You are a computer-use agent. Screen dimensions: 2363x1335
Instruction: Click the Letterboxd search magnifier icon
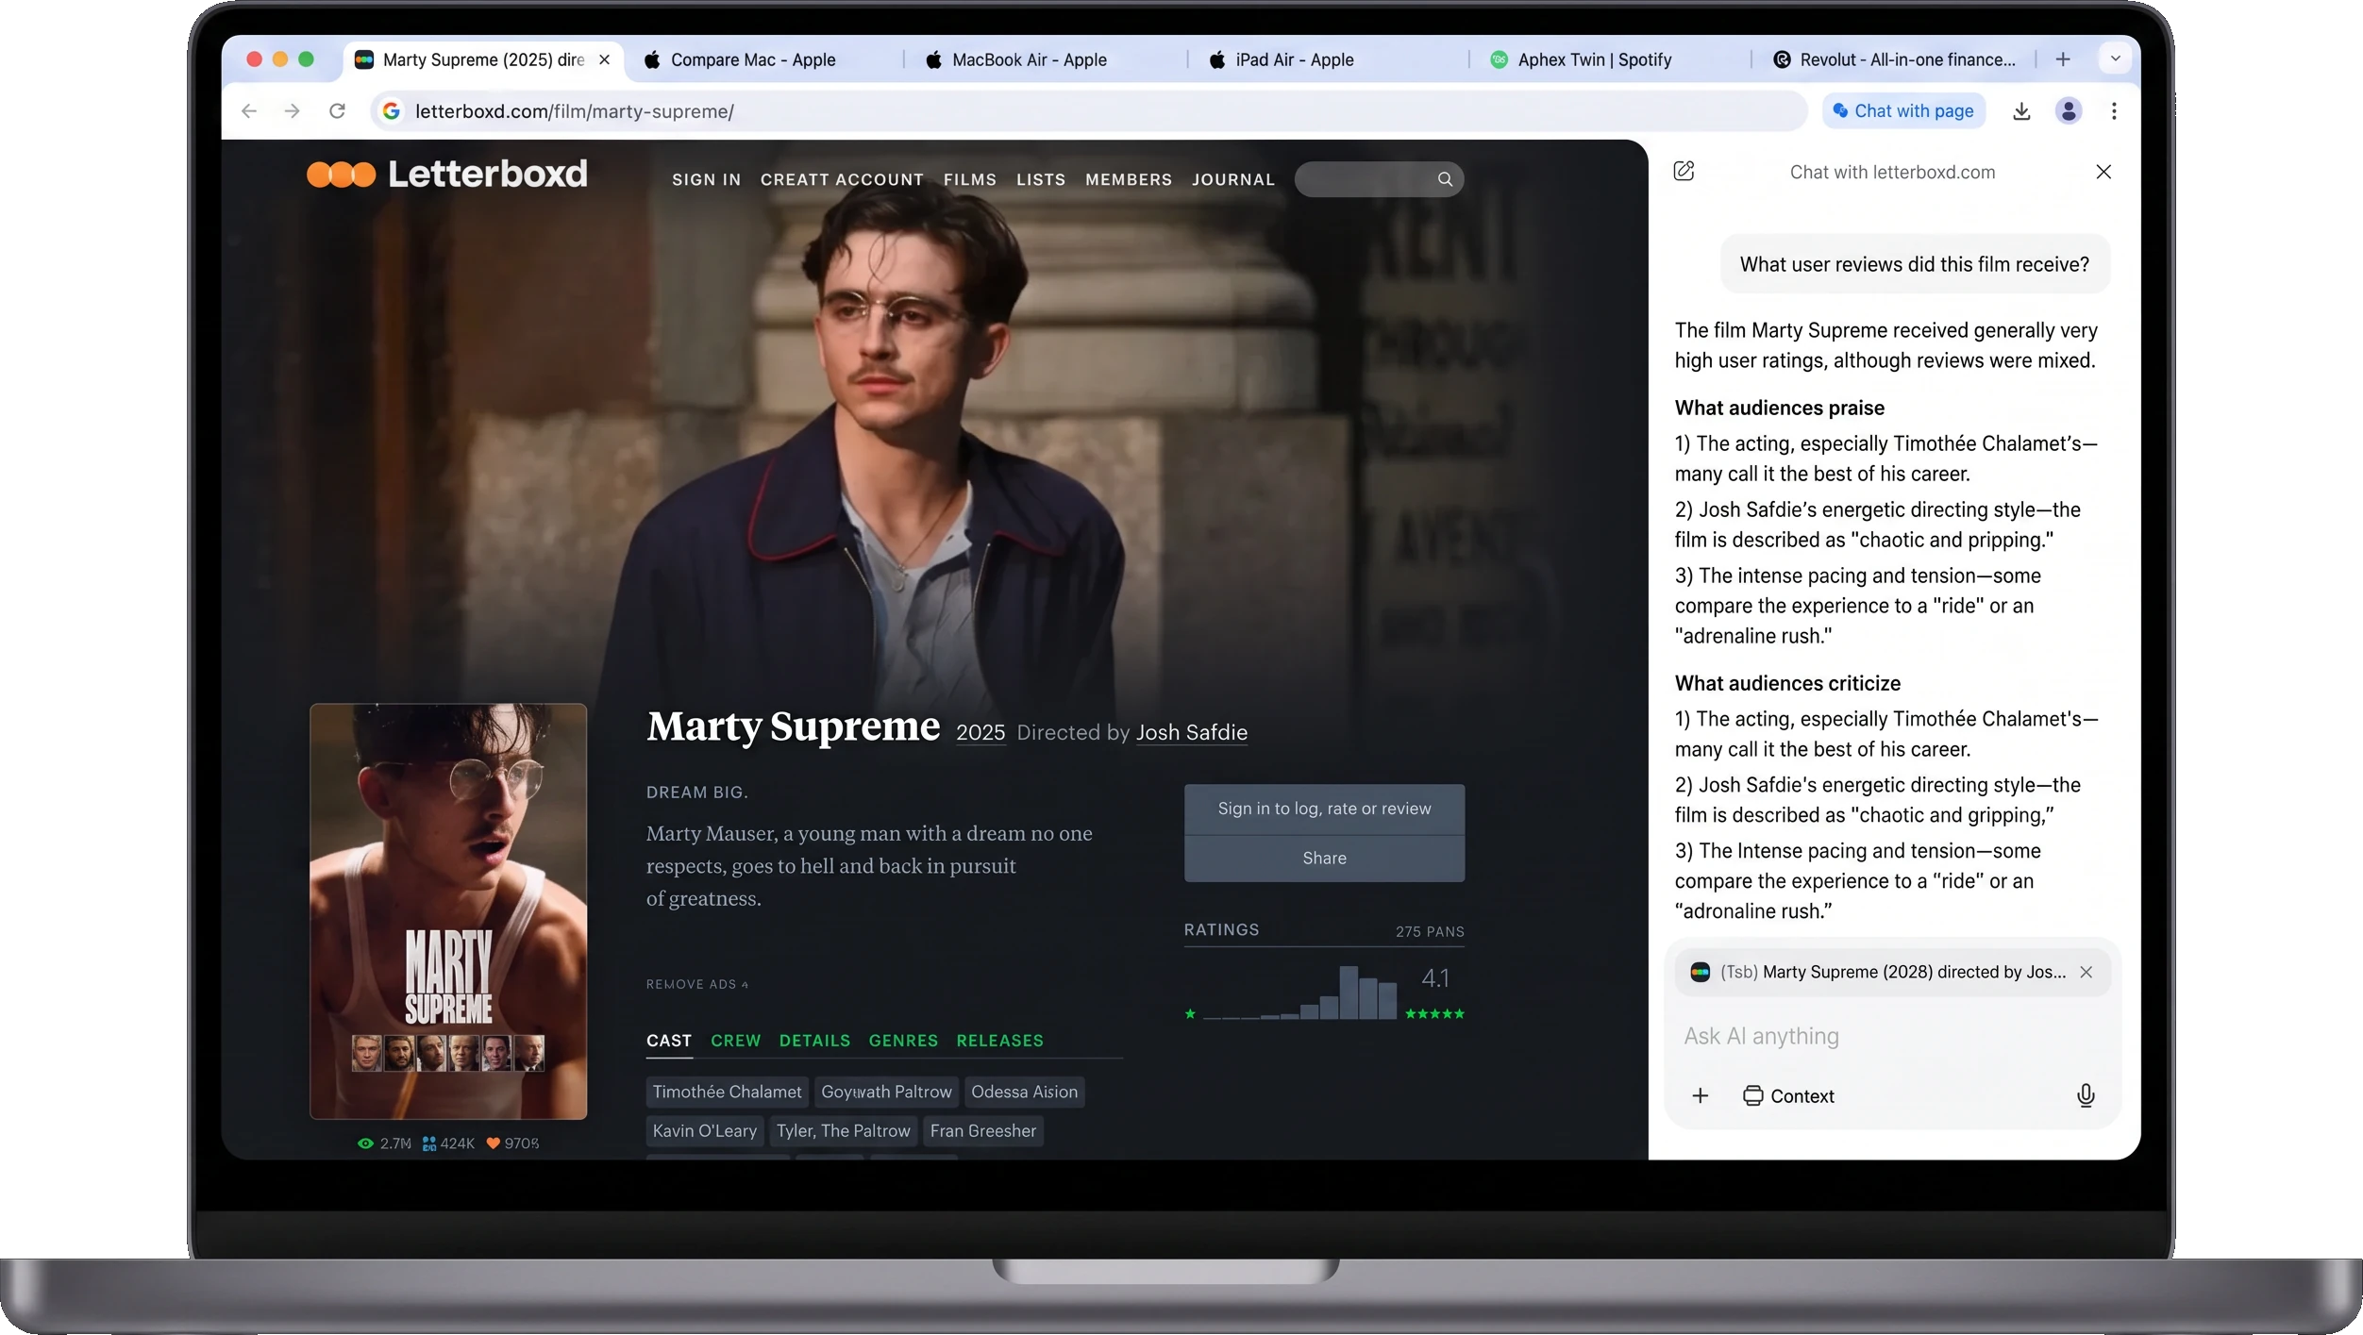tap(1445, 179)
